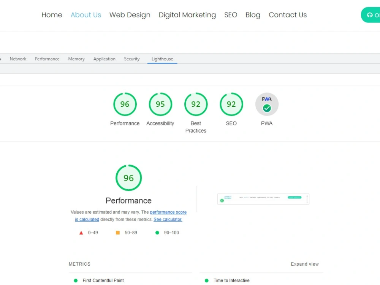Toggle Expand view for metrics
This screenshot has height=285, width=380.
[x=305, y=264]
